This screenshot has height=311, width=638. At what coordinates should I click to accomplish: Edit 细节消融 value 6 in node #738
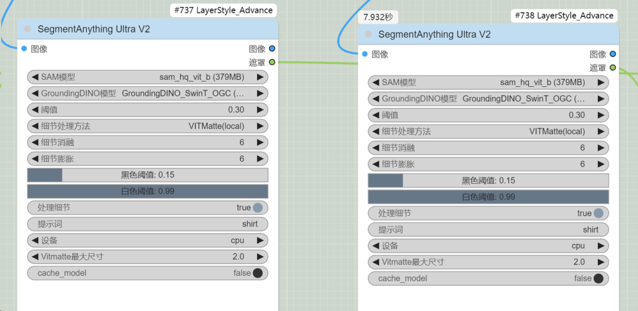pos(582,148)
